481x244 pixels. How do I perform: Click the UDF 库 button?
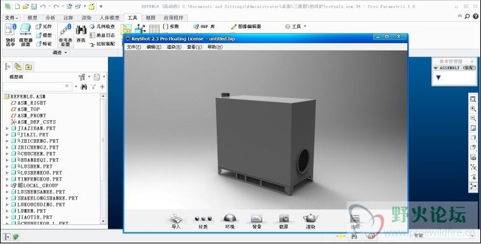[x=205, y=27]
